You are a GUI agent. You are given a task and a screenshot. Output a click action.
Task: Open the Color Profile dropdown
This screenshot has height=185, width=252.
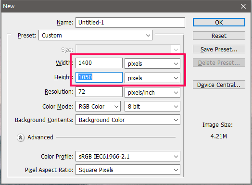(128, 156)
